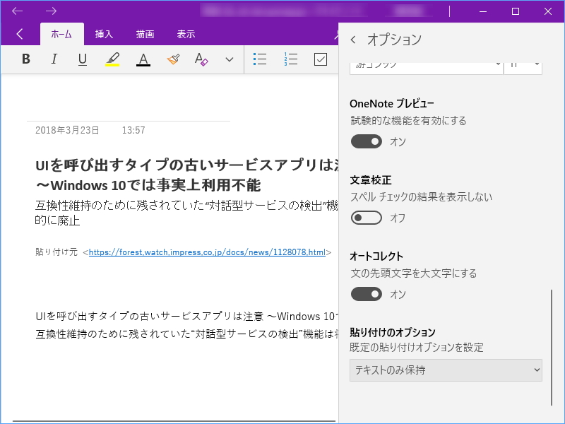Image resolution: width=565 pixels, height=424 pixels.
Task: Clear formatting with the formatting eraser icon
Action: coord(201,59)
